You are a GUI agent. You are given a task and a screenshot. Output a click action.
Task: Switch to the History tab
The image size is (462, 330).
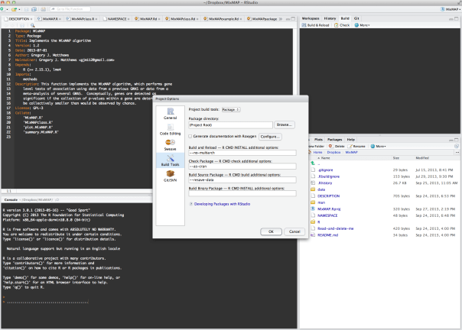330,17
